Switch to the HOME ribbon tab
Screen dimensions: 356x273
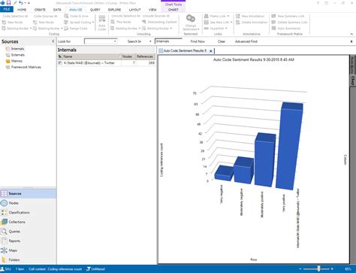22,10
